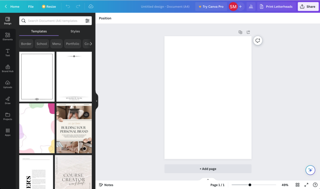This screenshot has width=320, height=189.
Task: Click the redo arrow
Action: click(x=78, y=7)
